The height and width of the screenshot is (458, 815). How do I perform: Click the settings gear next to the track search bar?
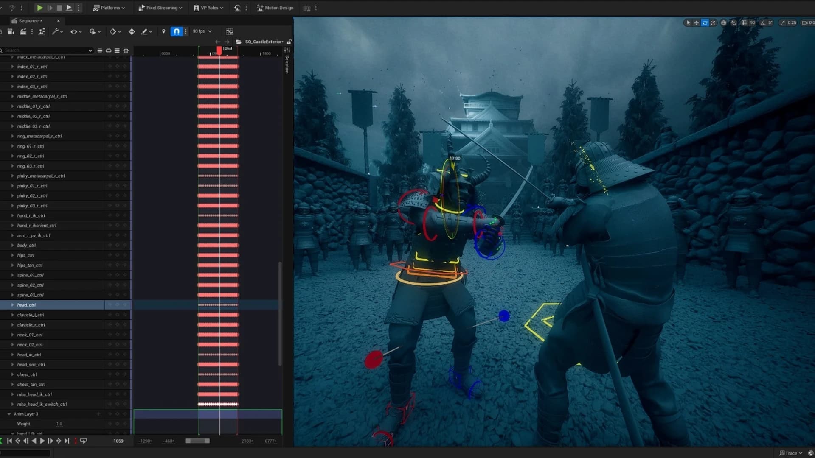point(126,50)
